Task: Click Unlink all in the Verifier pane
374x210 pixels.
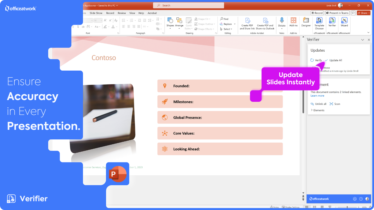Action: 318,104
